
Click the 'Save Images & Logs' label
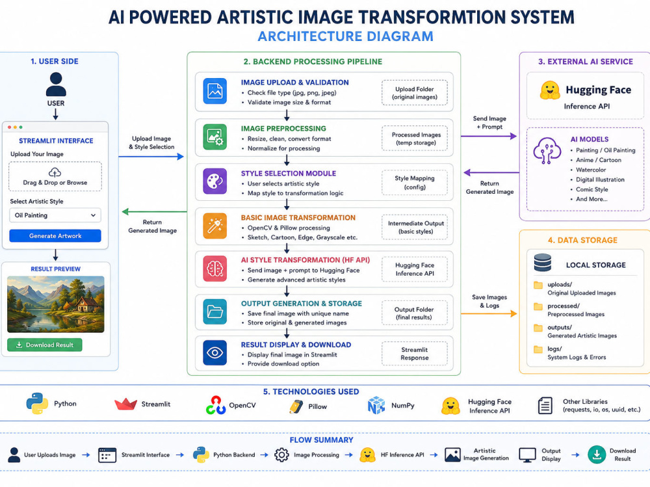489,301
